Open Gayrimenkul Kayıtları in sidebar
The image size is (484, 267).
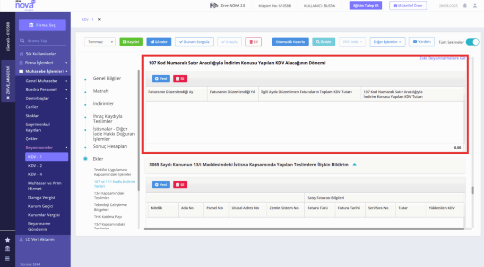[38, 127]
